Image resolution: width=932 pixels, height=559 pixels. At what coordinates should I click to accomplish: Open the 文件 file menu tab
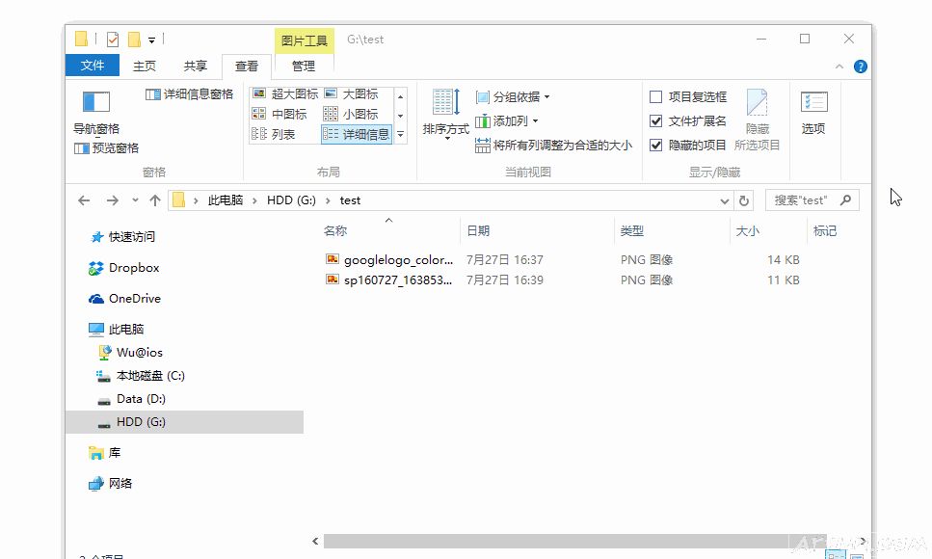93,66
